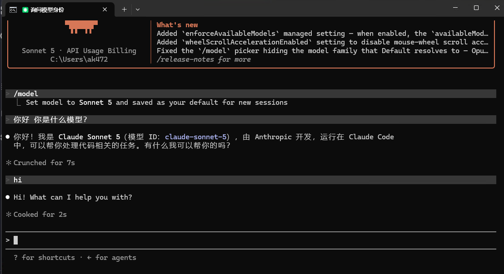Click the 你好 你是什么模型? prompt row
The height and width of the screenshot is (274, 504).
[x=251, y=120]
